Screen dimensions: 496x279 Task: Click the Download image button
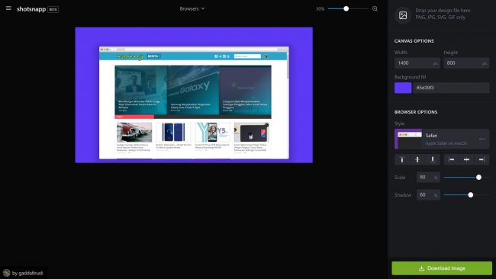442,268
